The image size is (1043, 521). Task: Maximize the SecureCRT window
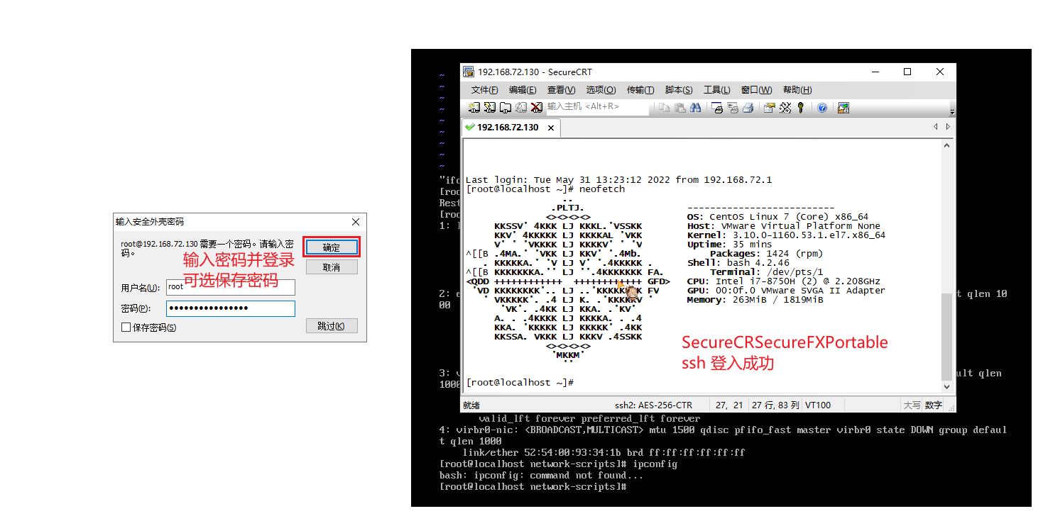click(907, 72)
